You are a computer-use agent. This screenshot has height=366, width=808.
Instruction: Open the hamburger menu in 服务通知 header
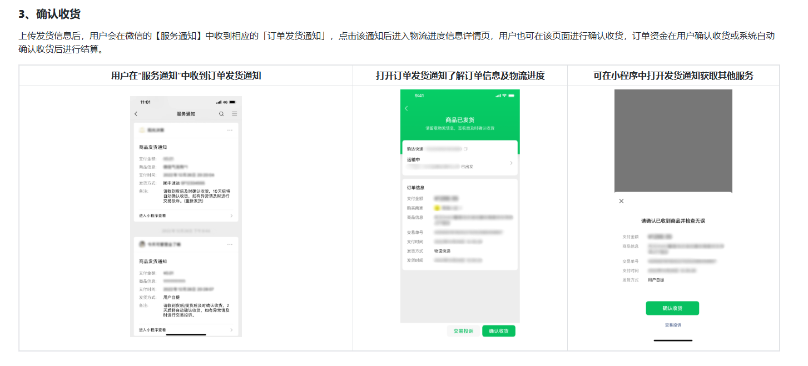coord(235,114)
